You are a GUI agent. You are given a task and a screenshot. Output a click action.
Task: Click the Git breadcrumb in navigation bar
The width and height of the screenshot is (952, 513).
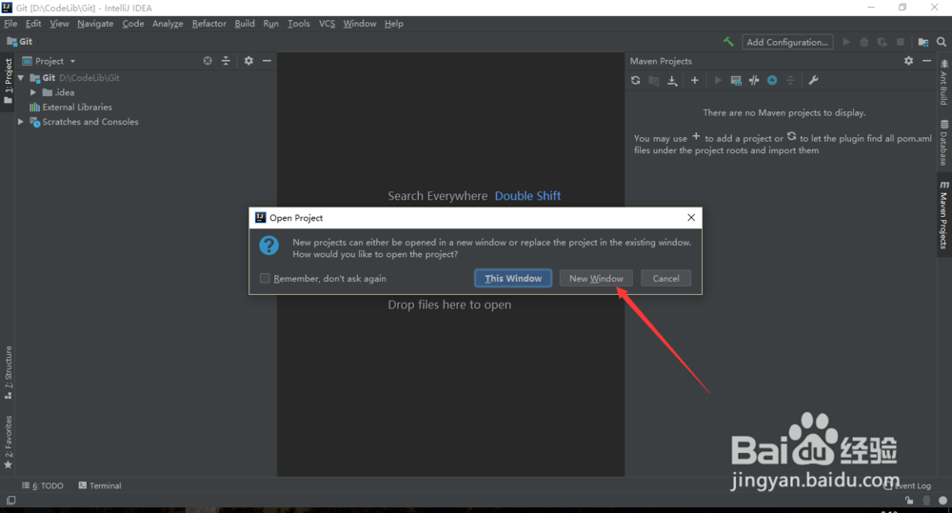(20, 41)
